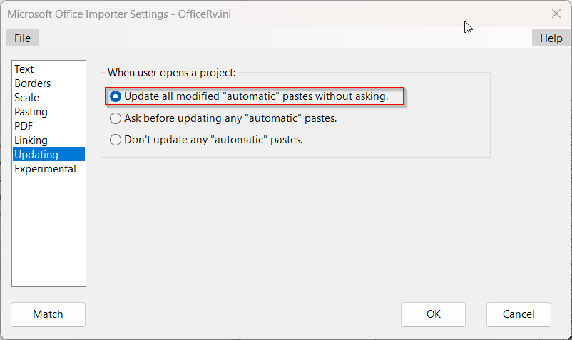
Task: Close the Importer Settings dialog
Action: 556,14
